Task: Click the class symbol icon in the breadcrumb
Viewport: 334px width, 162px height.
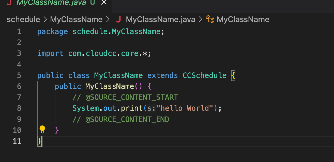Action: coord(210,20)
